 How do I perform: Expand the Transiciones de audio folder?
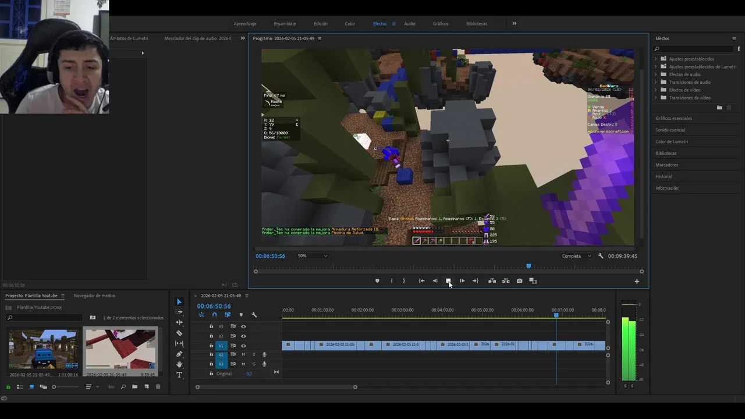tap(655, 82)
